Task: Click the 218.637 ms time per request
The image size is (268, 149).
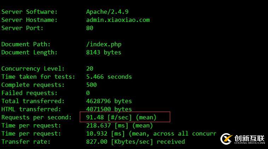Action: click(x=119, y=125)
